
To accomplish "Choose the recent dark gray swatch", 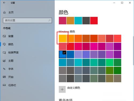I will pyautogui.click(x=86, y=21).
